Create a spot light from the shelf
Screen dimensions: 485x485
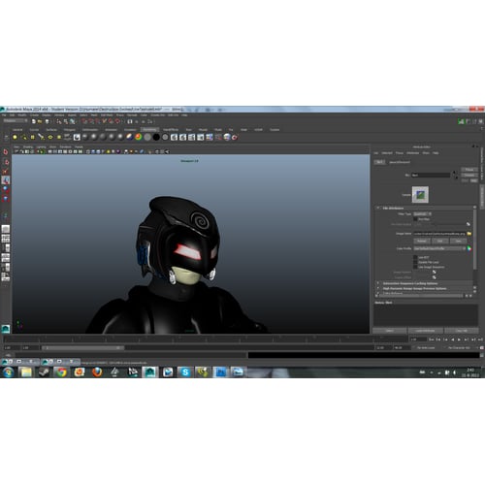click(x=41, y=137)
